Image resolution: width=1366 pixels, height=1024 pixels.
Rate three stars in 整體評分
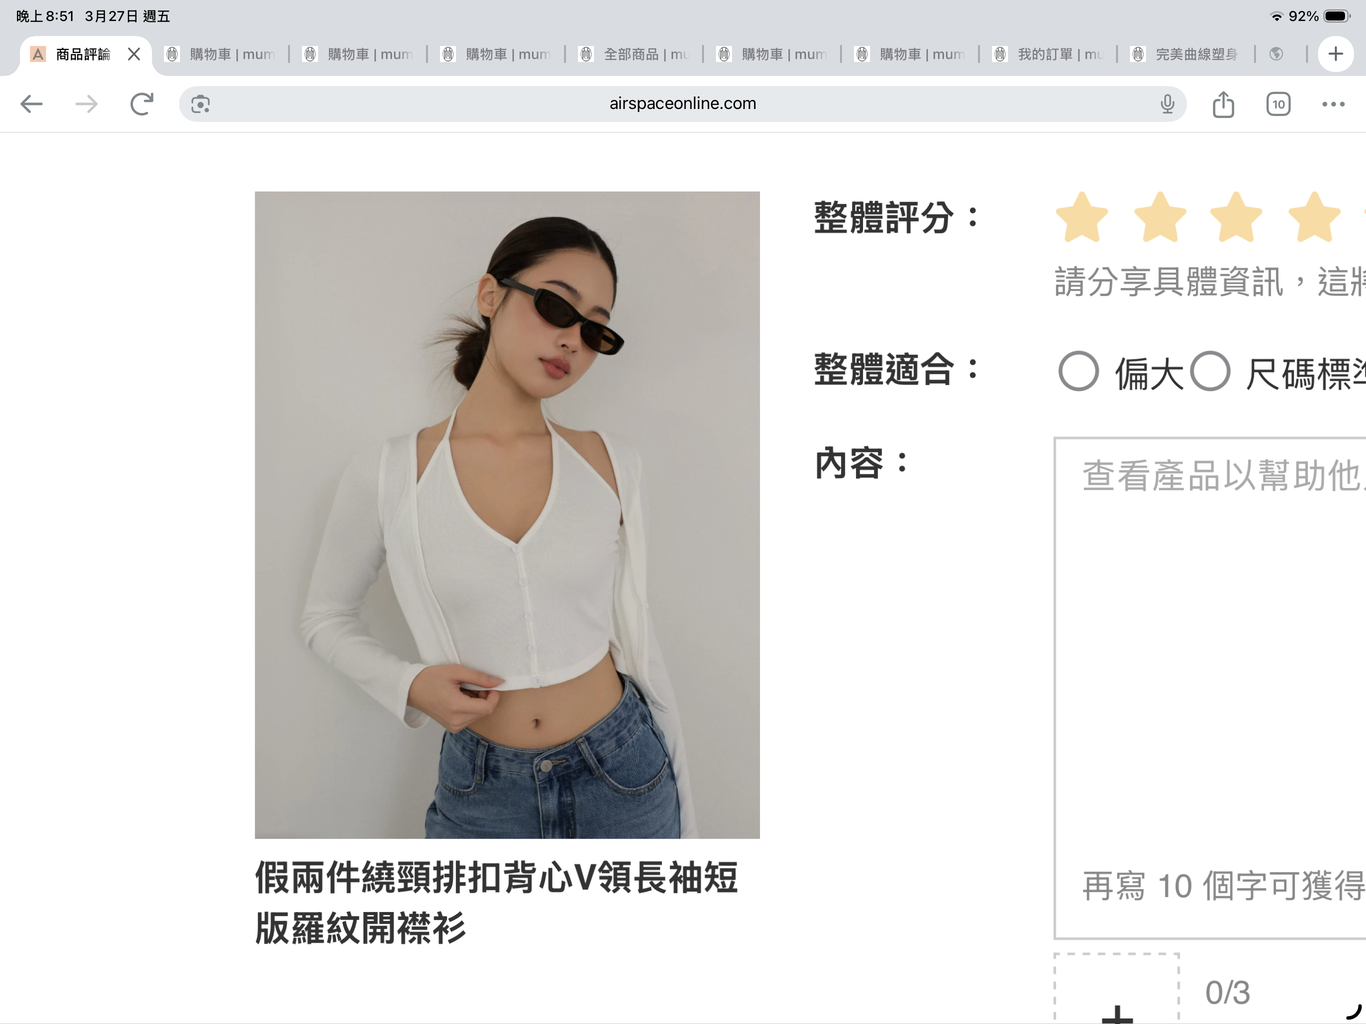coord(1235,217)
